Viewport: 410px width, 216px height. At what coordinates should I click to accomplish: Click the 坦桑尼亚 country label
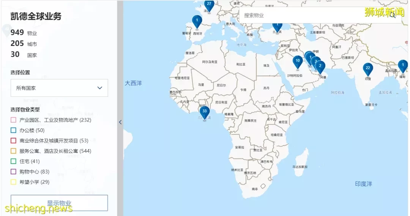[277, 135]
